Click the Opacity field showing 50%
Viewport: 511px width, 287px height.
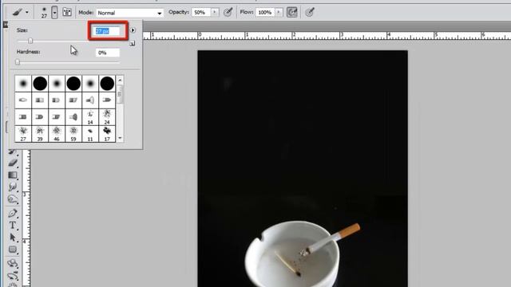[201, 13]
